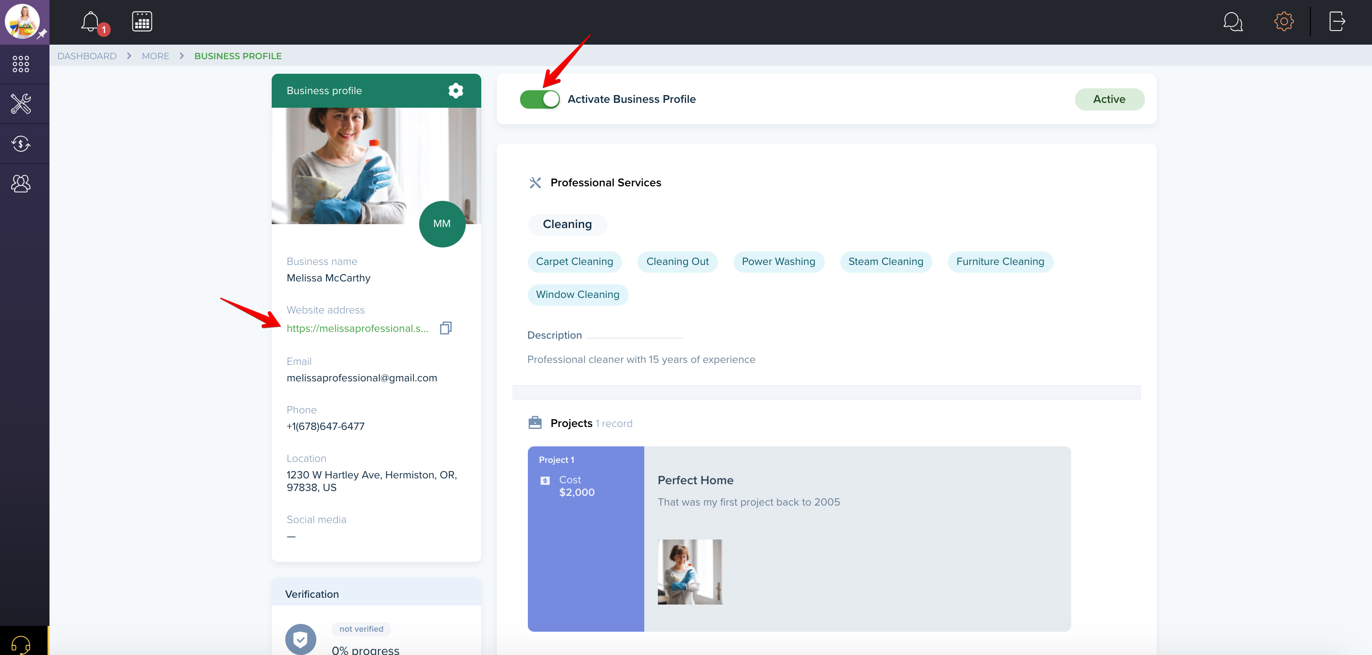This screenshot has width=1372, height=655.
Task: Click the Projects briefcase icon
Action: (535, 423)
